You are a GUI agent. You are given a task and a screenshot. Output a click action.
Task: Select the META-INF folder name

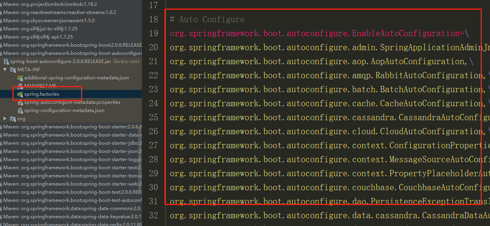pyautogui.click(x=28, y=70)
